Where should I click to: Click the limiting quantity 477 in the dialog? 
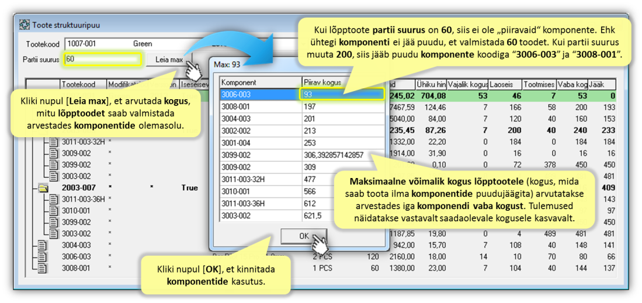tap(310, 179)
